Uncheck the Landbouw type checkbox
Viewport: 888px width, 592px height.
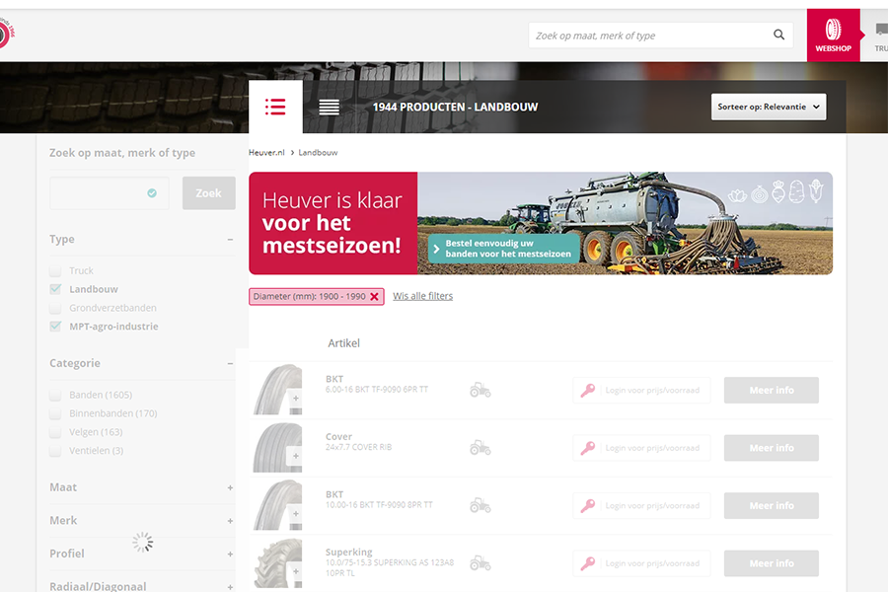[55, 289]
